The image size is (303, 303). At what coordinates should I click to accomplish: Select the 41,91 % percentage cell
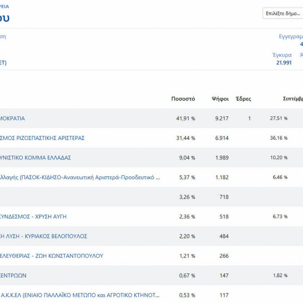(x=185, y=119)
